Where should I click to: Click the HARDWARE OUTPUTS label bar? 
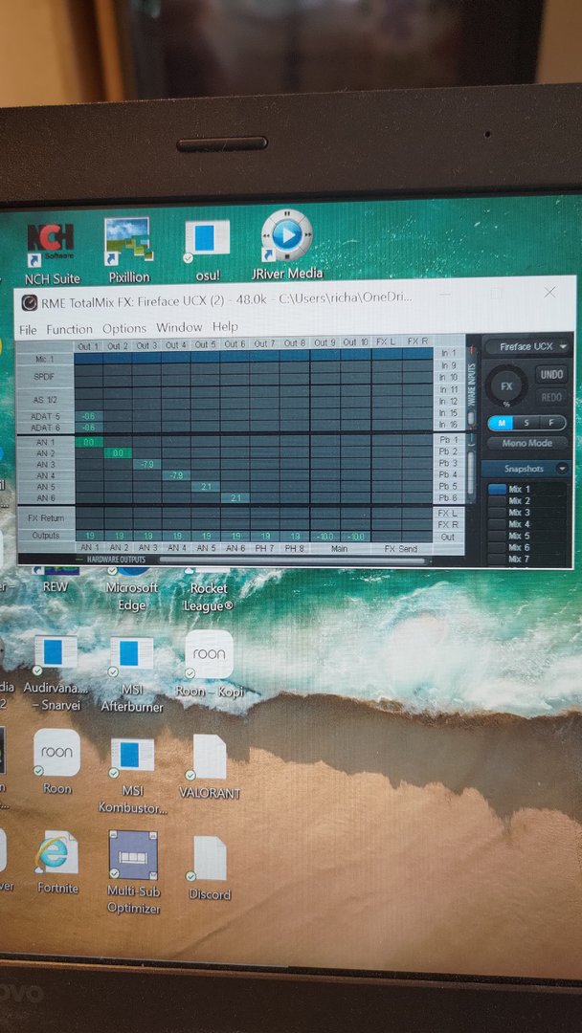pyautogui.click(x=116, y=560)
